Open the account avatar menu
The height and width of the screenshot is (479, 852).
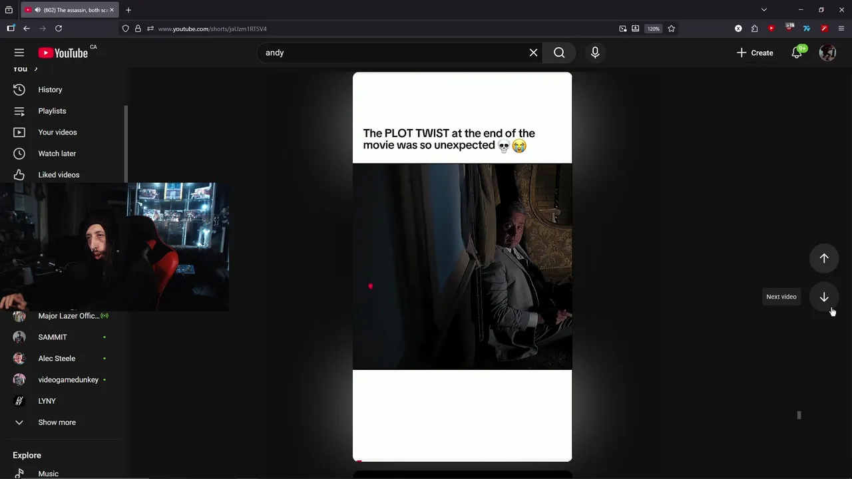tap(827, 53)
